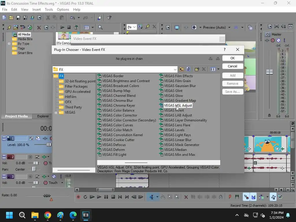
Task: Switch to the Project Media tab
Action: [16, 116]
